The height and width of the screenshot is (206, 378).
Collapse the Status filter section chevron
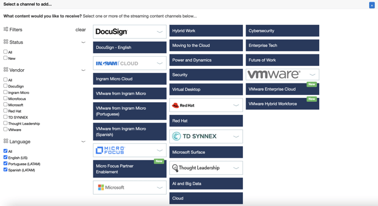pyautogui.click(x=83, y=42)
